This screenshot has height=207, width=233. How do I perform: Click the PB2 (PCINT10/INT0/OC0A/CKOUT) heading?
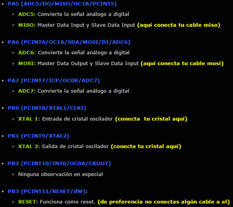(x=59, y=164)
